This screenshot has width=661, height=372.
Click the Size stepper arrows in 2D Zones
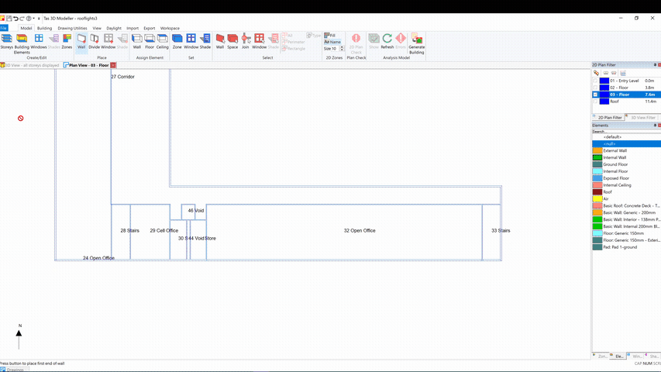click(x=342, y=49)
